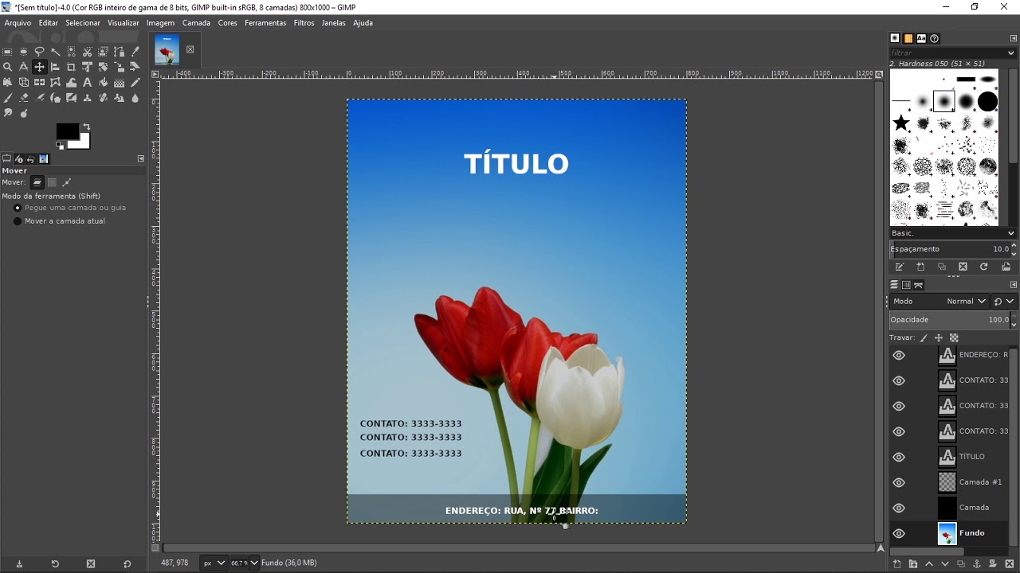
Task: Open the brush filter dropdown arrow
Action: [1011, 53]
